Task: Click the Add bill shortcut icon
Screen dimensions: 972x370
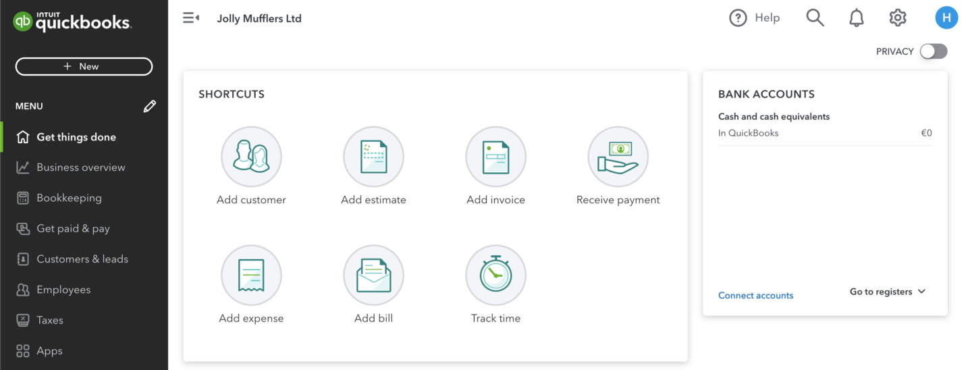Action: point(373,275)
